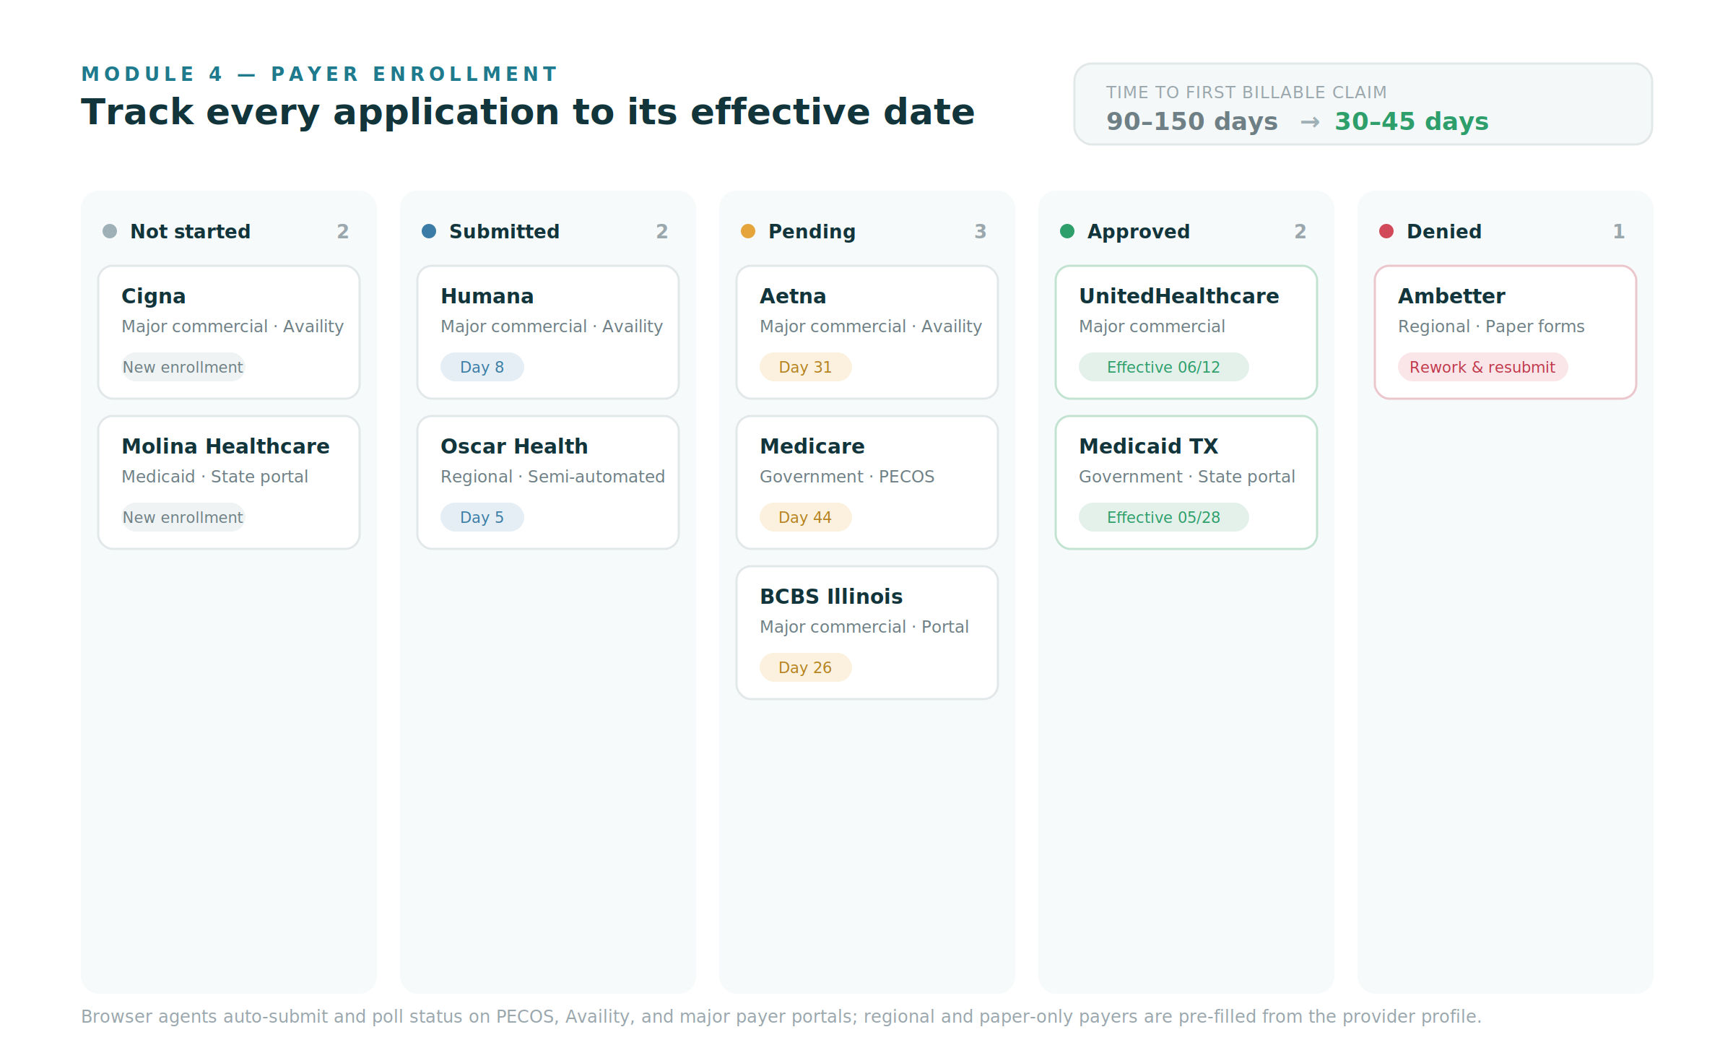Select the Medicaid TX card title
Viewport: 1733px width, 1040px height.
coord(1149,446)
